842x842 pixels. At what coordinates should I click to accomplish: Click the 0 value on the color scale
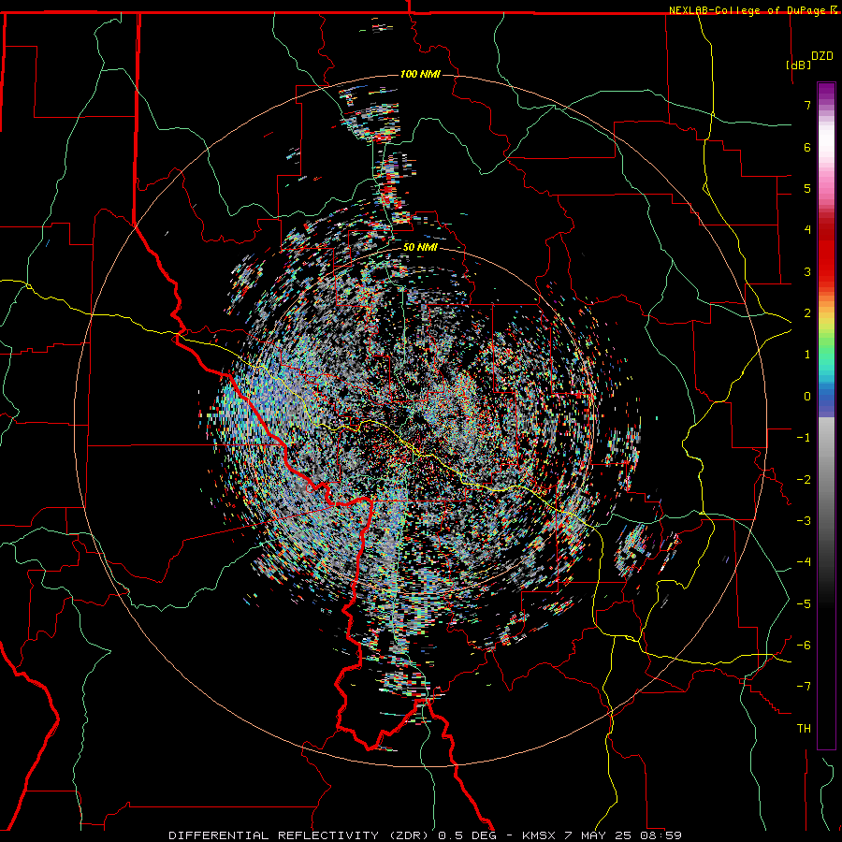point(807,397)
